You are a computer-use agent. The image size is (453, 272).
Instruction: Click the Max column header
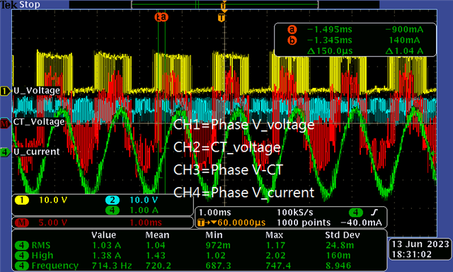pyautogui.click(x=274, y=235)
